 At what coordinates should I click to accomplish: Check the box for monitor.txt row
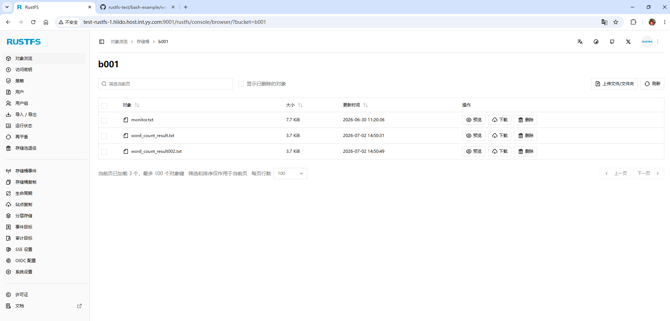(104, 120)
